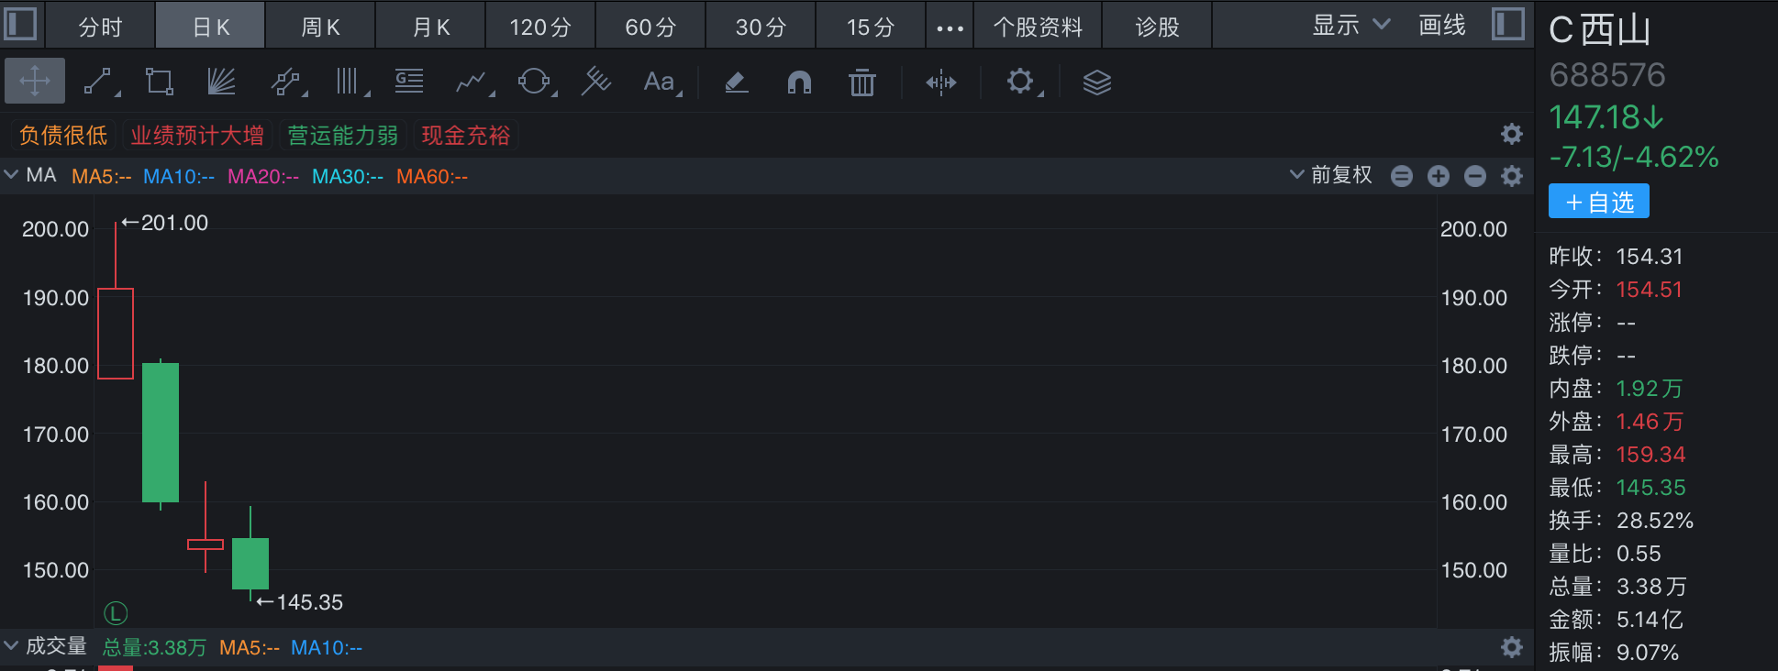Toggle the magnet snap mode
Image resolution: width=1778 pixels, height=671 pixels.
tap(799, 82)
